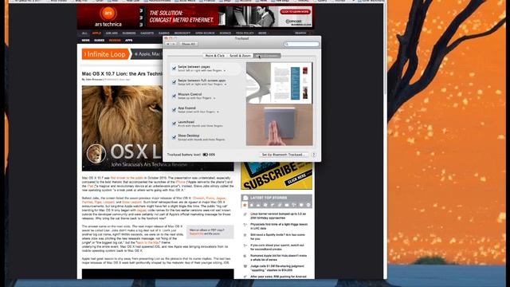Click the System Preferences search field
The height and width of the screenshot is (287, 510).
click(301, 44)
